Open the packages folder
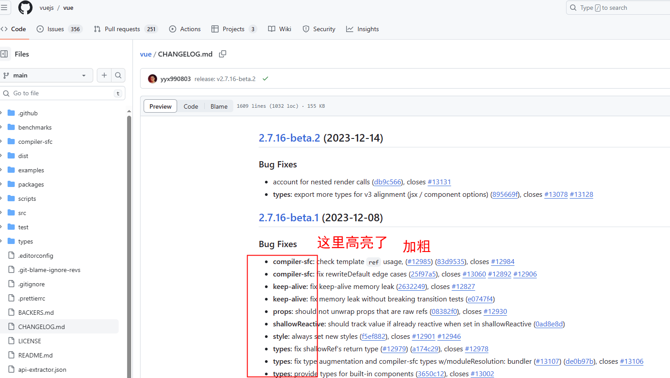 [31, 184]
